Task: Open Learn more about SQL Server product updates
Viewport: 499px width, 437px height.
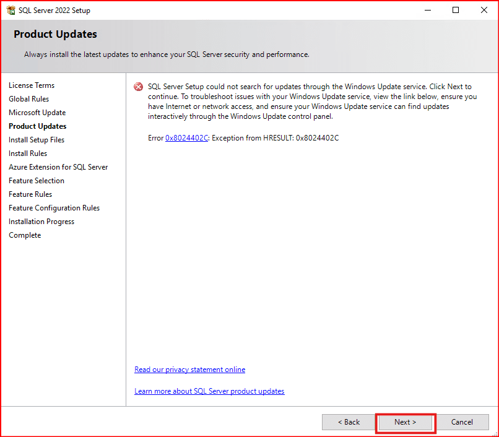Action: pos(209,391)
